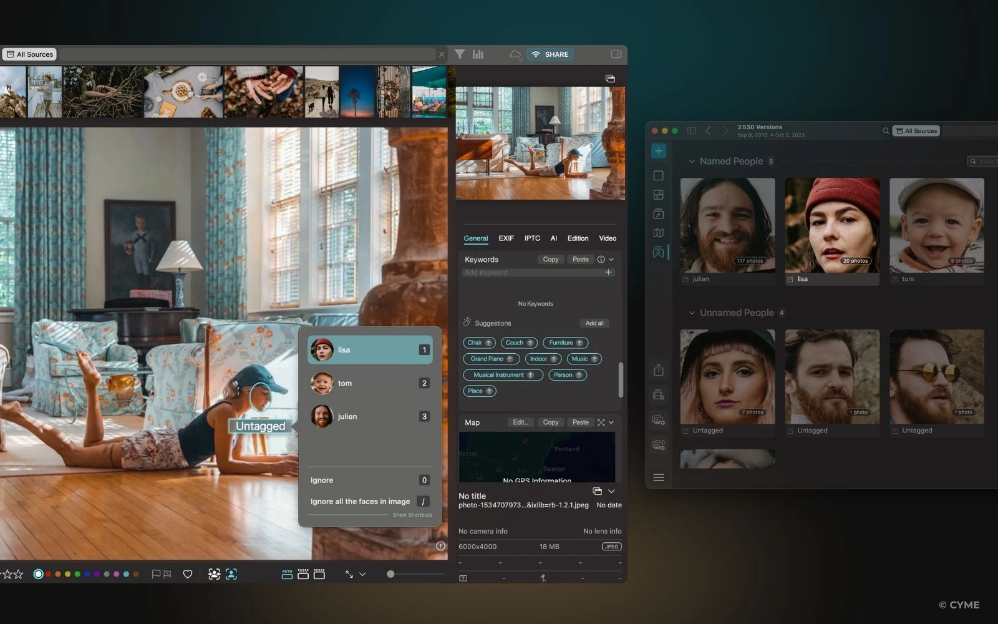
Task: Choose lisa in the face menu
Action: [x=369, y=350]
